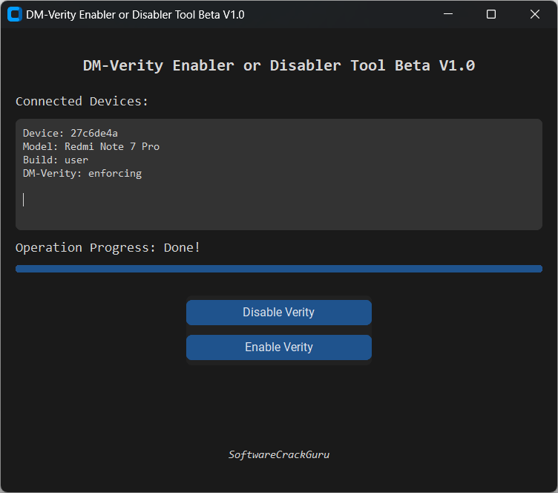The width and height of the screenshot is (558, 493).
Task: Close the DM-Verity tool window
Action: click(534, 14)
